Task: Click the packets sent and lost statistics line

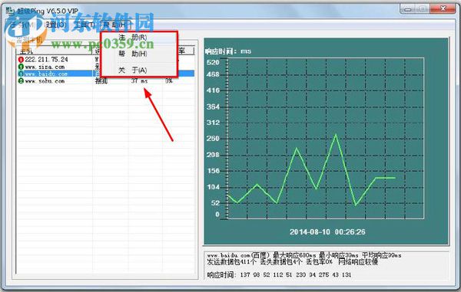Action: click(x=293, y=262)
